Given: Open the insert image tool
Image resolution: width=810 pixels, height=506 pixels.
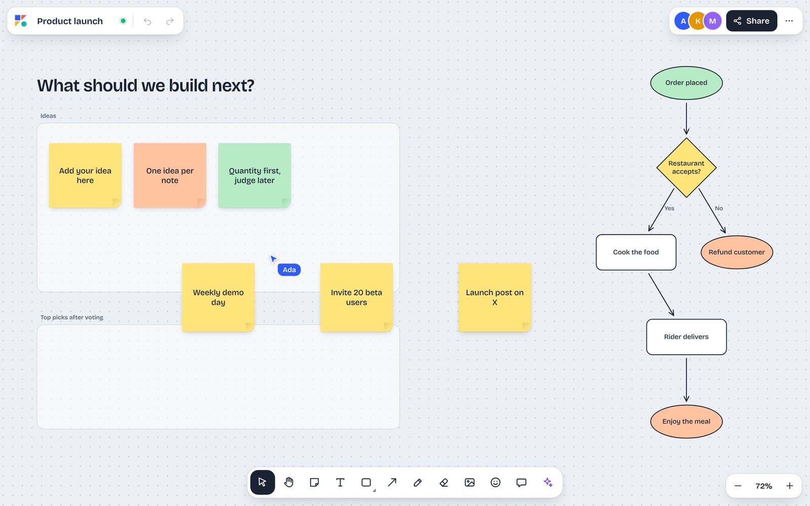Looking at the screenshot, I should [470, 482].
